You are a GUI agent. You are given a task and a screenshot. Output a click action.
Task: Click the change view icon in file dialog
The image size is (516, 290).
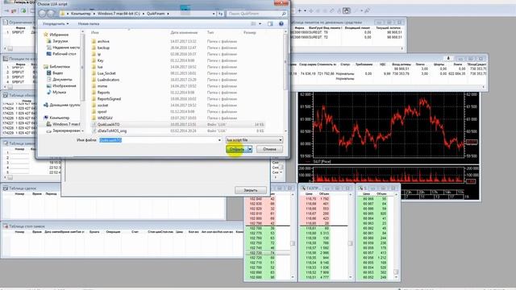pos(253,23)
